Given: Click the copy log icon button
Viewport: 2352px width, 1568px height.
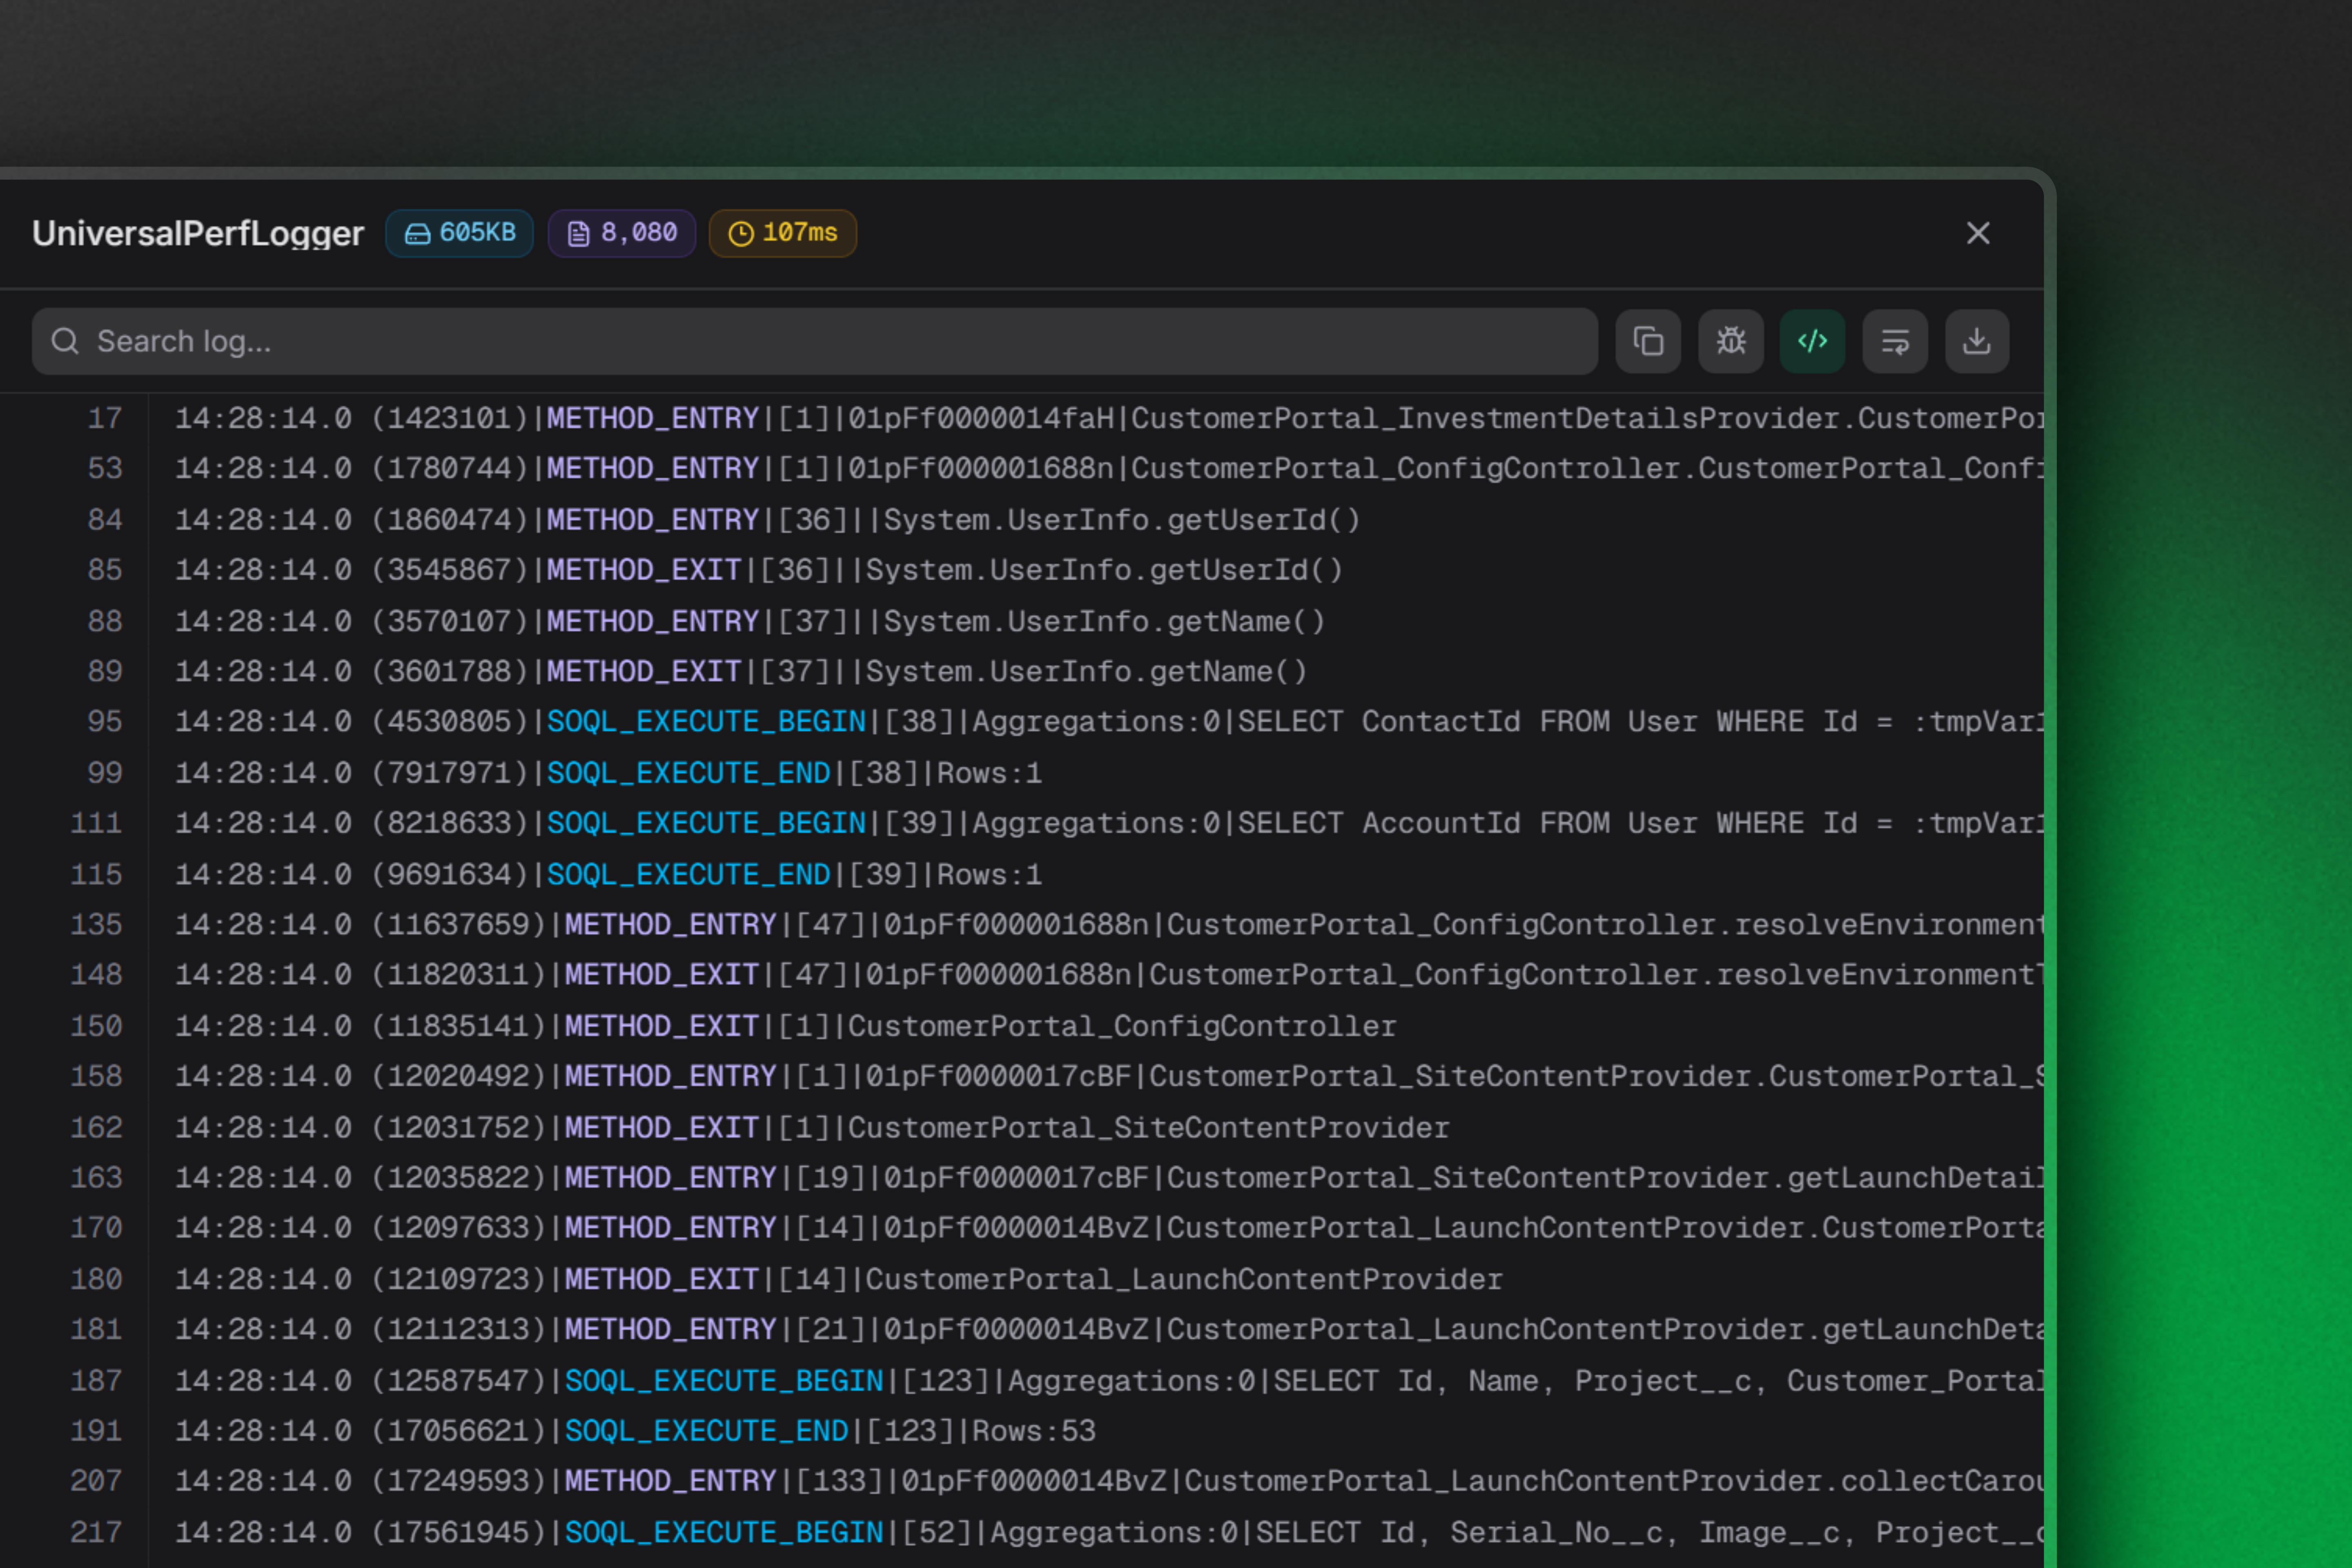Looking at the screenshot, I should click(x=1648, y=341).
